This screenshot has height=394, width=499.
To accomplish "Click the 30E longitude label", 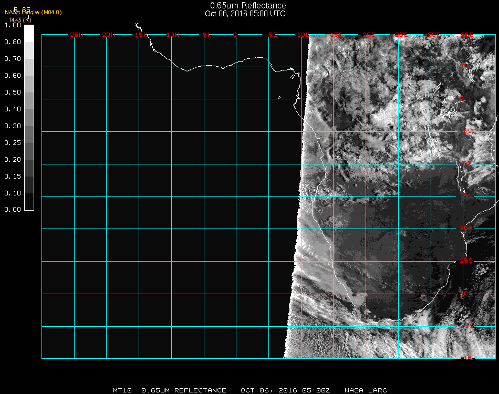I will (x=434, y=35).
